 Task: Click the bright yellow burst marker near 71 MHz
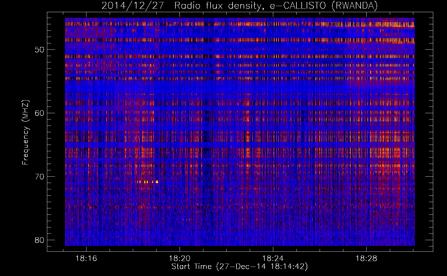[x=147, y=182]
